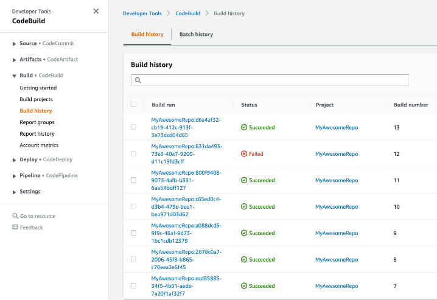This screenshot has height=300, width=437.
Task: Open Build history in sidebar
Action: pos(36,111)
